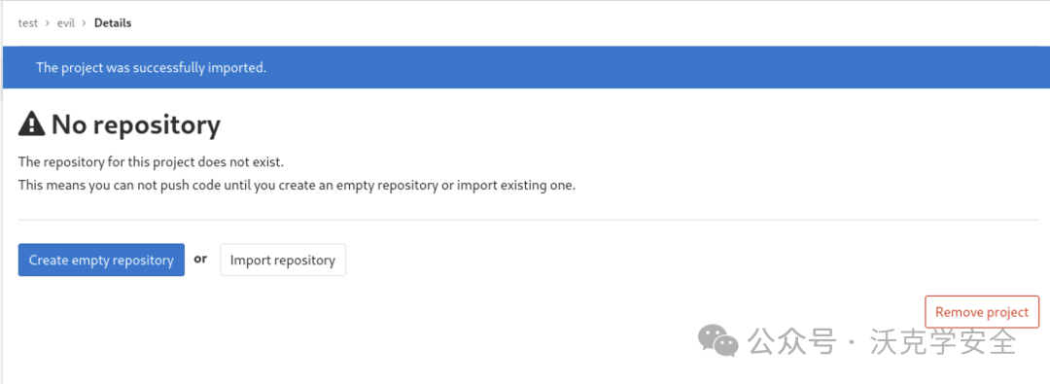Click the "沃克学安全" watermark text
This screenshot has height=384, width=1050.
tap(943, 342)
